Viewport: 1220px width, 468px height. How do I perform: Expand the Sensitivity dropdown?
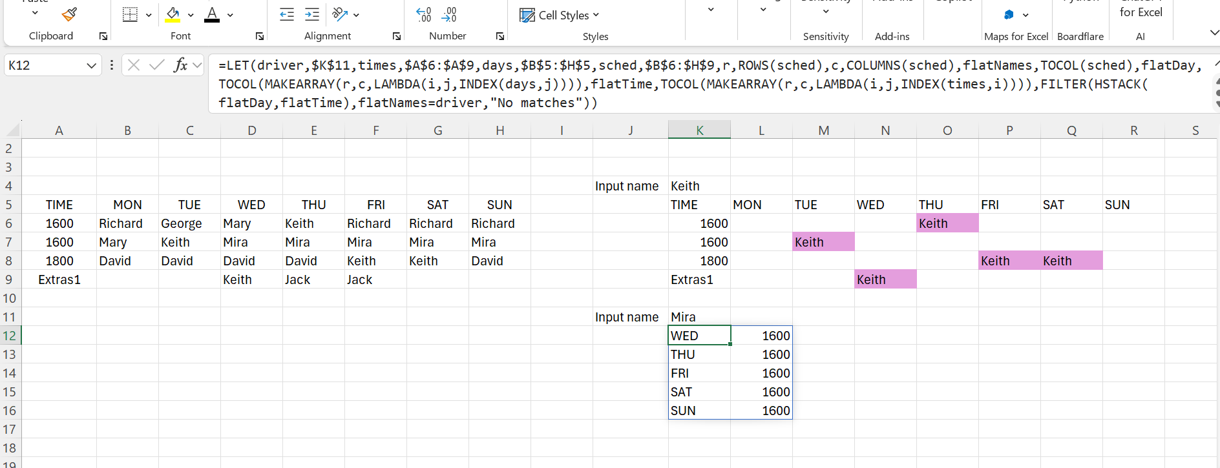click(x=826, y=12)
